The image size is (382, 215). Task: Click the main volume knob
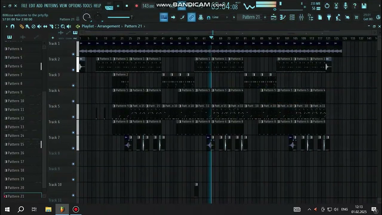tap(87, 18)
